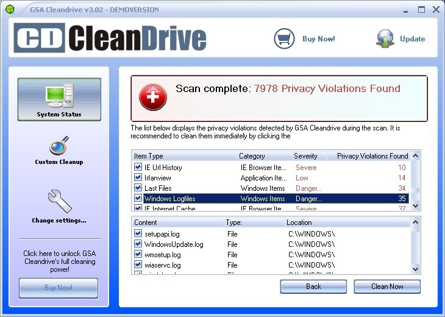This screenshot has height=317, width=445.
Task: Select the IE Url History row text
Action: 163,168
